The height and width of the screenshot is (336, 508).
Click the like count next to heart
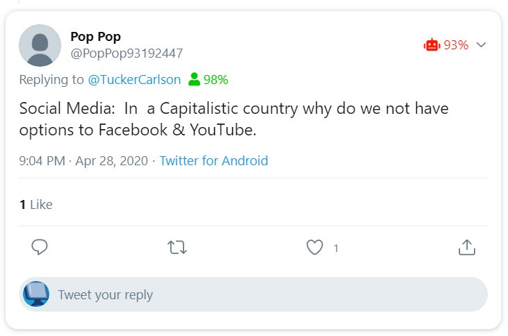click(336, 248)
